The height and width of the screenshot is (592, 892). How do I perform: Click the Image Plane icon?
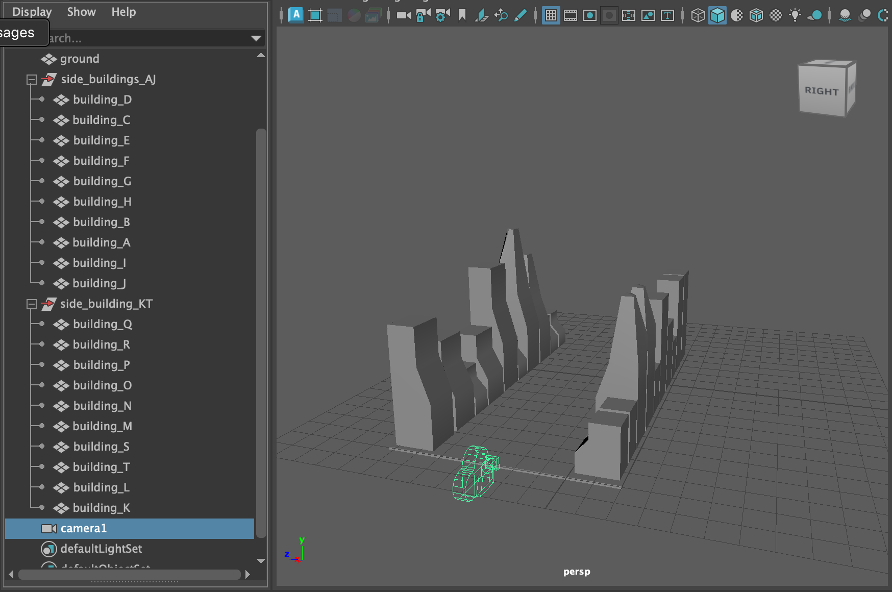coord(481,15)
